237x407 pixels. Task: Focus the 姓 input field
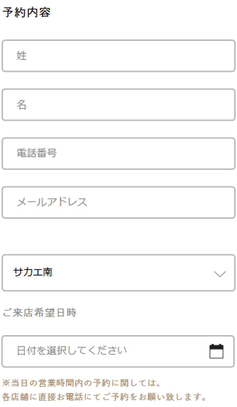[x=118, y=56]
